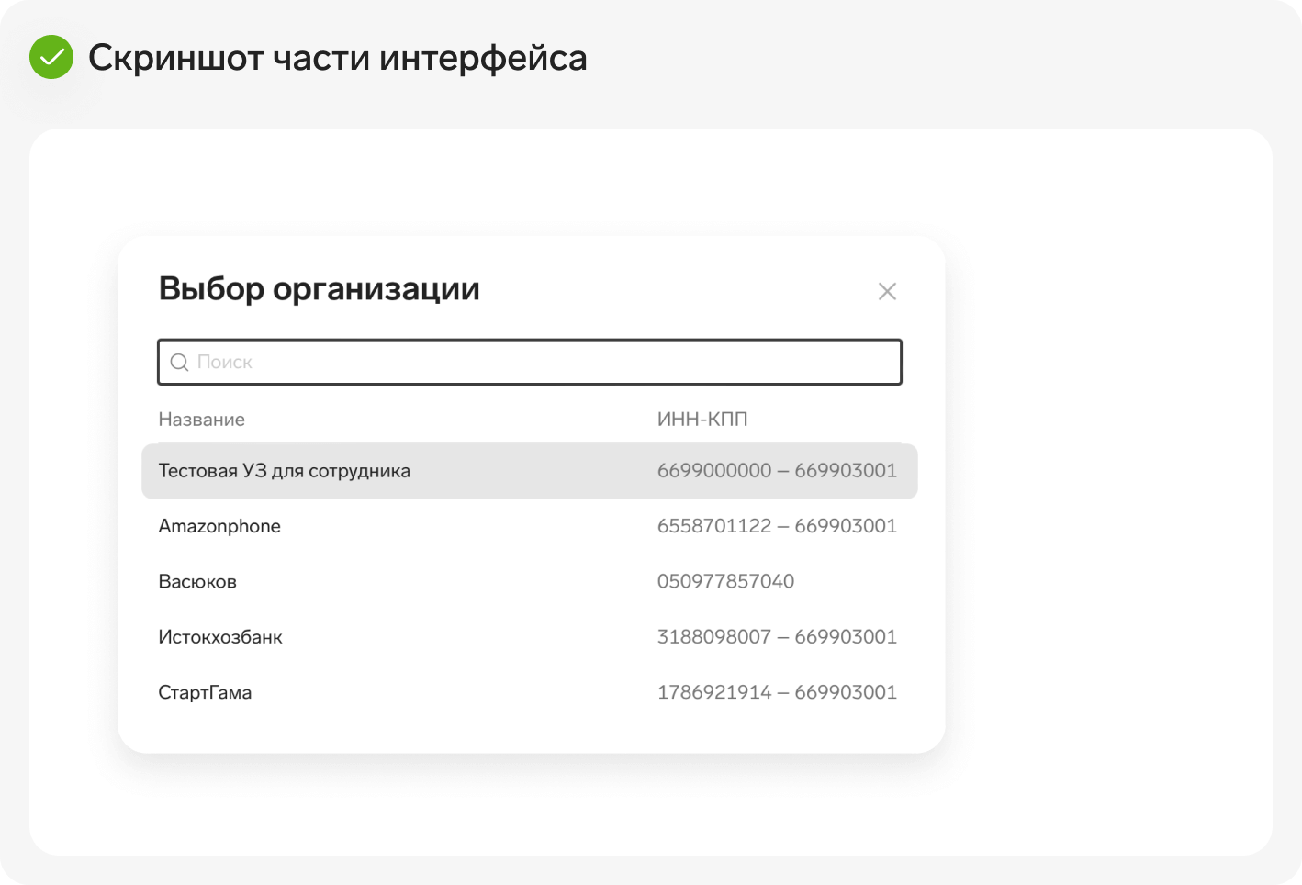The image size is (1302, 885).
Task: Click empty area right of Васюков INN
Action: (x=854, y=581)
